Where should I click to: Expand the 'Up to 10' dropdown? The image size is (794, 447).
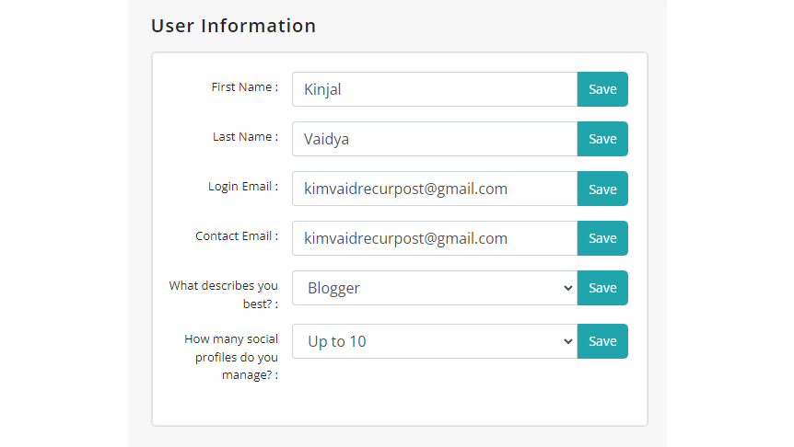pos(435,341)
